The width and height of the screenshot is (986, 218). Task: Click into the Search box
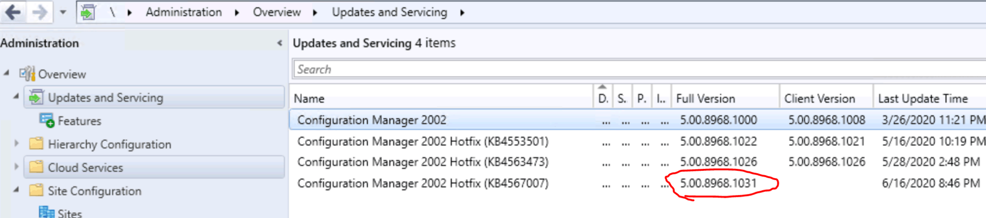639,69
